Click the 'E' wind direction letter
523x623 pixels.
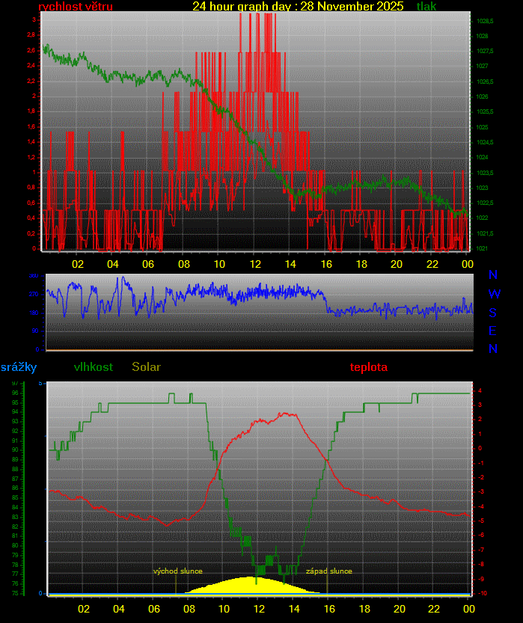493,331
